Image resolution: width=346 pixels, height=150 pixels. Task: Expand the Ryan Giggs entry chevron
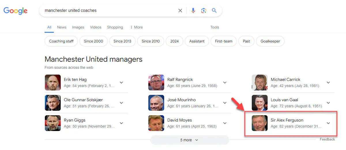click(121, 123)
